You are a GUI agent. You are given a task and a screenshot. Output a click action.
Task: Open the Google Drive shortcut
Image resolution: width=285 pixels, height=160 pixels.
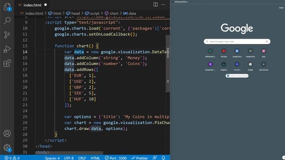tap(250, 53)
